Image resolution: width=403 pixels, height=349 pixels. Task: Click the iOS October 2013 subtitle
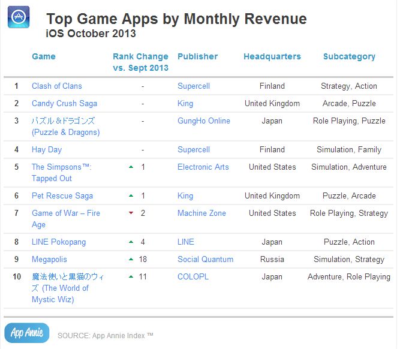tap(91, 34)
